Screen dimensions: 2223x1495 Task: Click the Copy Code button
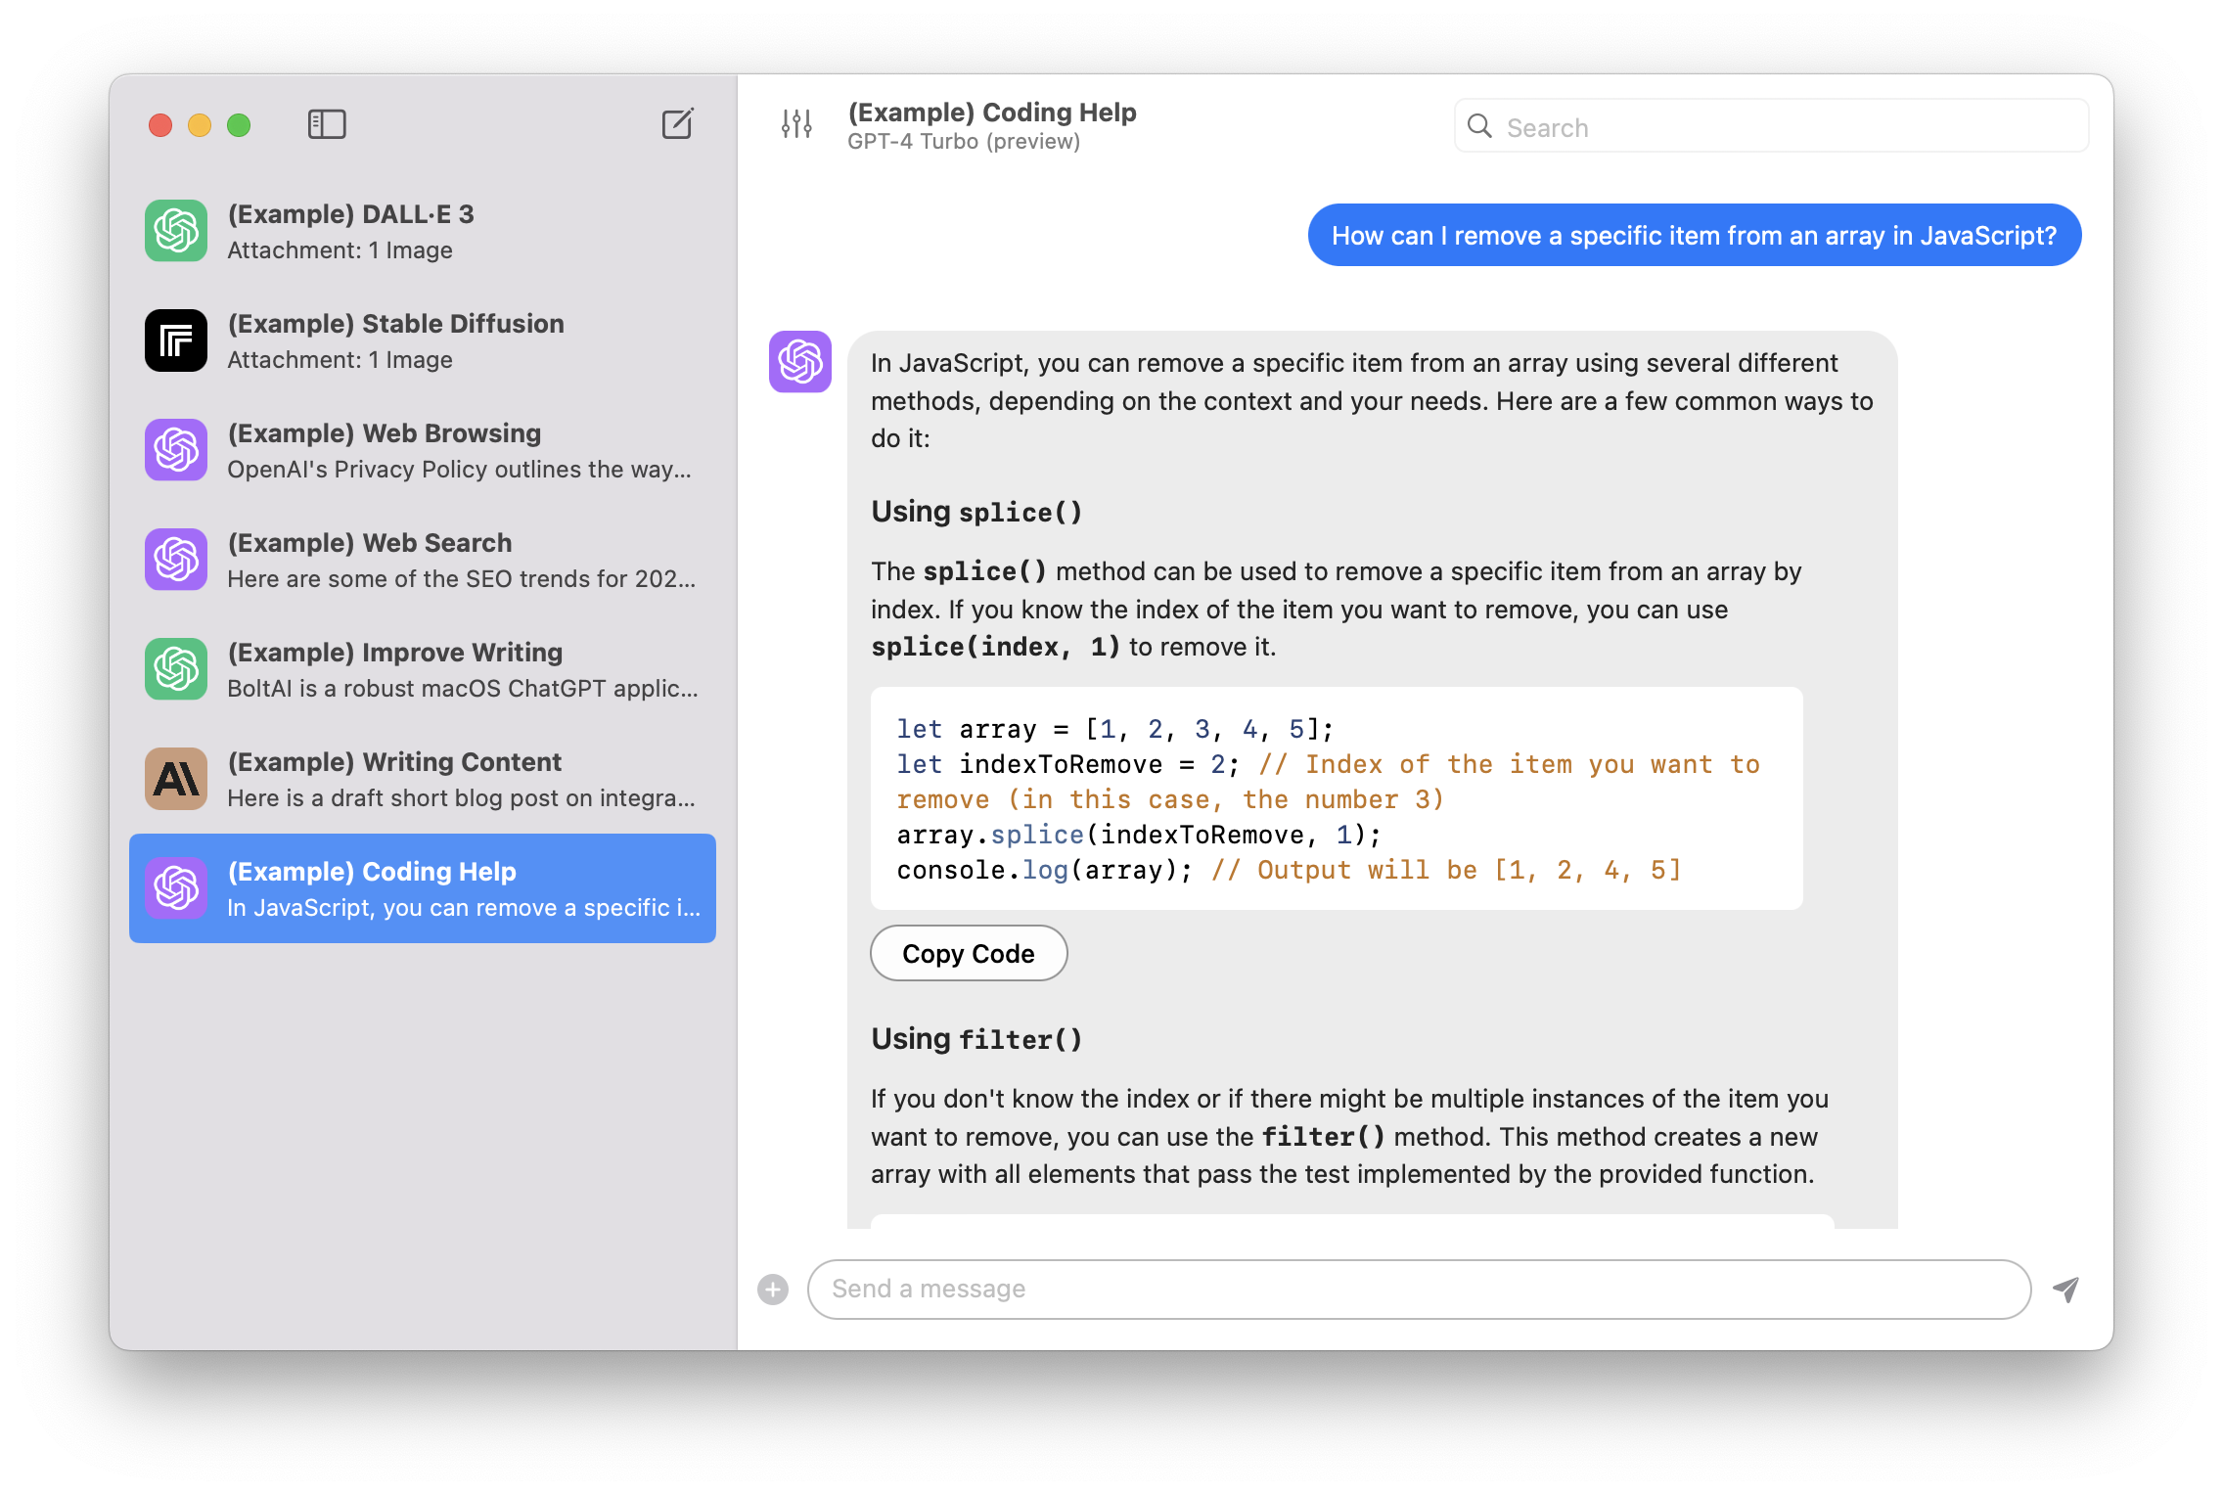pos(969,954)
